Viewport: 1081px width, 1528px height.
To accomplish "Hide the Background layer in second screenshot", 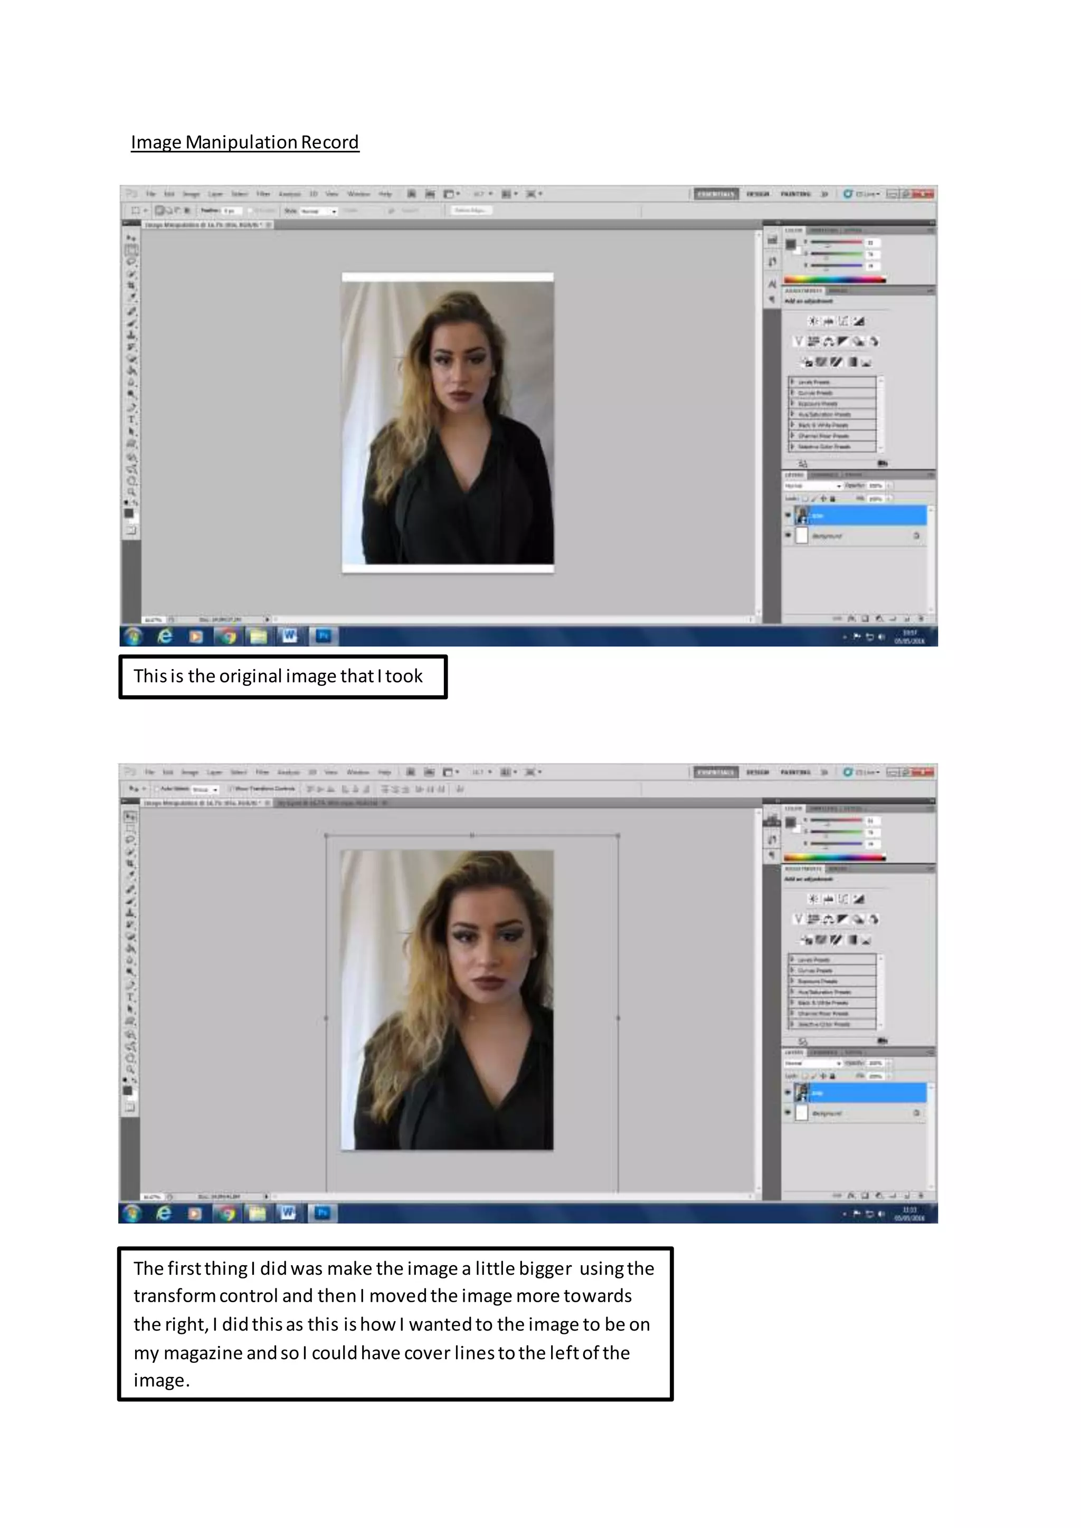I will coord(788,1113).
